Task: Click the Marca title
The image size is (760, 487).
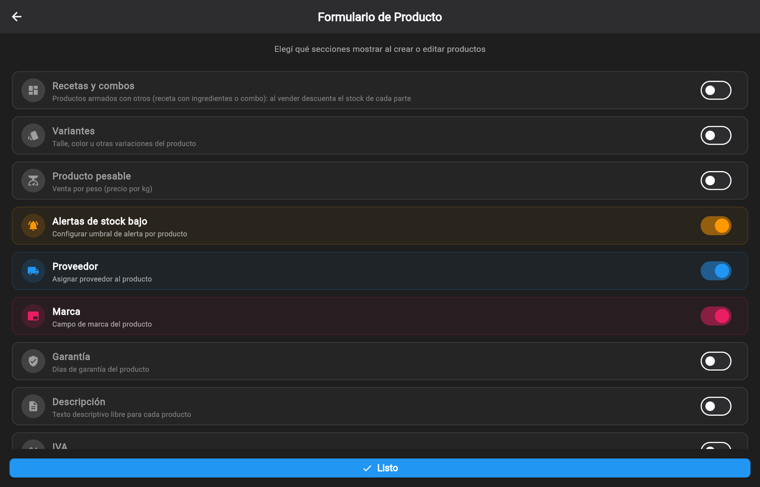Action: [x=66, y=312]
